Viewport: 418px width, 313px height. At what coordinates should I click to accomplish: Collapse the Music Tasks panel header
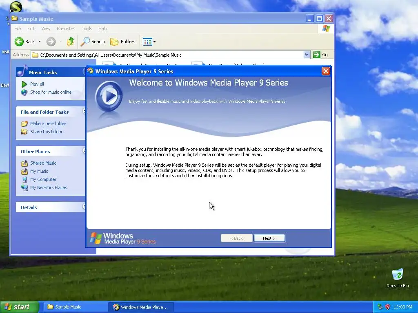(51, 72)
